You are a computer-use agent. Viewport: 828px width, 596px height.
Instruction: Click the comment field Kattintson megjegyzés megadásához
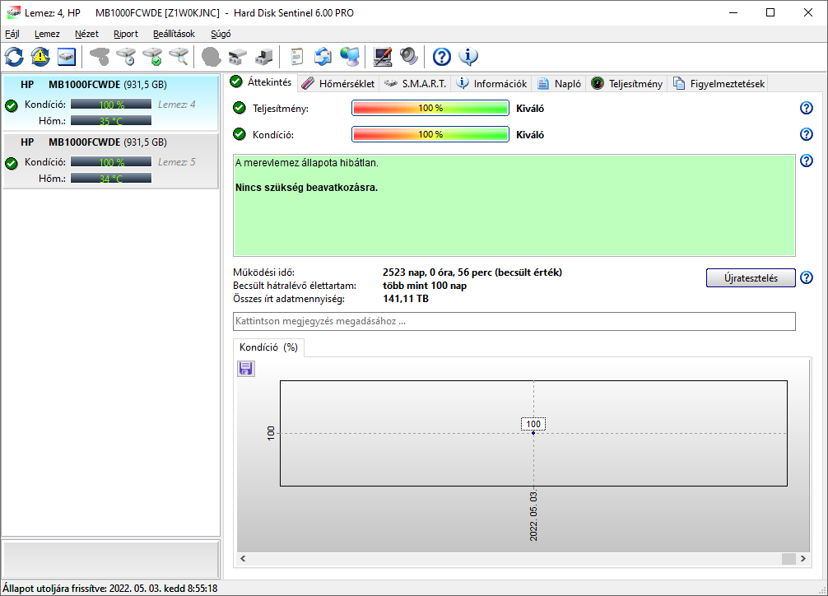pos(514,321)
